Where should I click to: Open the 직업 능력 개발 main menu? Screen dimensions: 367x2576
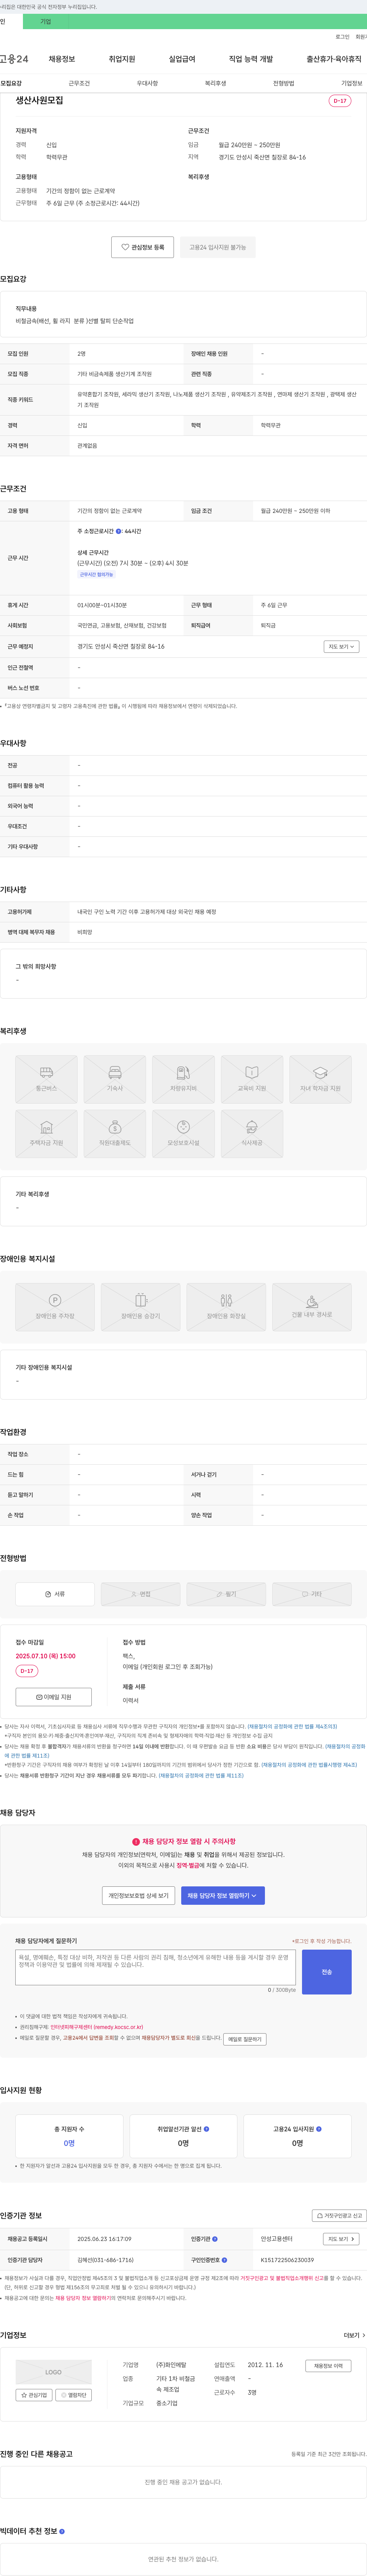point(250,59)
